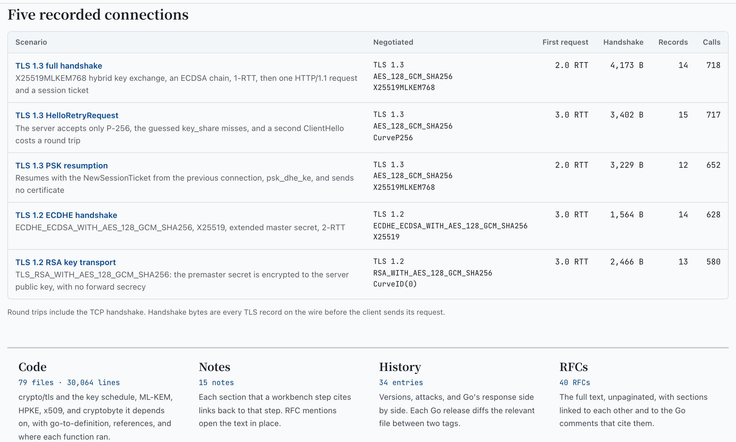The height and width of the screenshot is (442, 736).
Task: Click records value 15 in HelloRetryRequest row
Action: (x=683, y=115)
